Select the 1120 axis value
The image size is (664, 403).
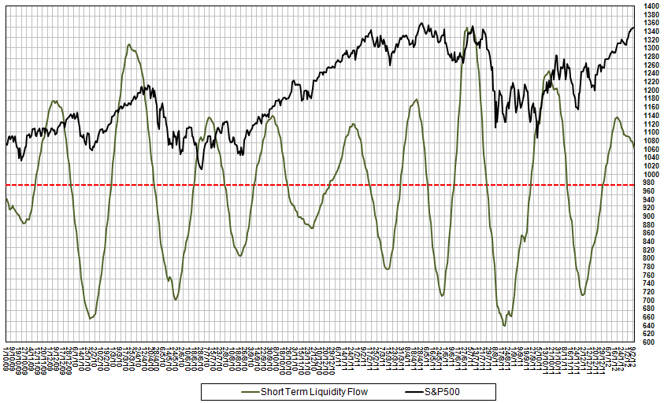tap(651, 124)
